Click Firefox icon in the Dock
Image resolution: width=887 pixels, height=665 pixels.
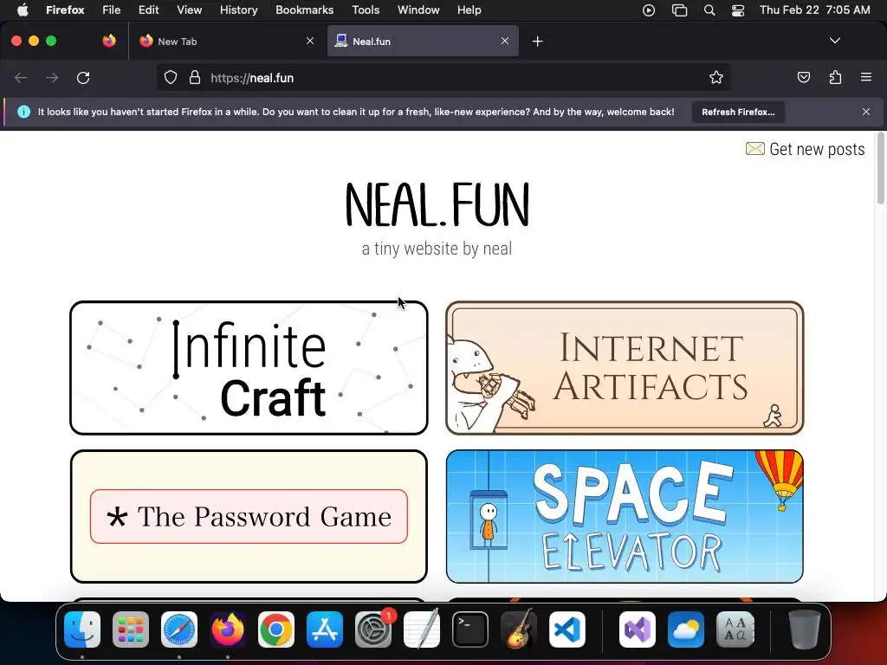[228, 629]
